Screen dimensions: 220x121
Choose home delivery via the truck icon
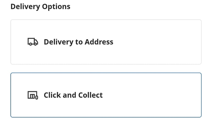pyautogui.click(x=33, y=42)
